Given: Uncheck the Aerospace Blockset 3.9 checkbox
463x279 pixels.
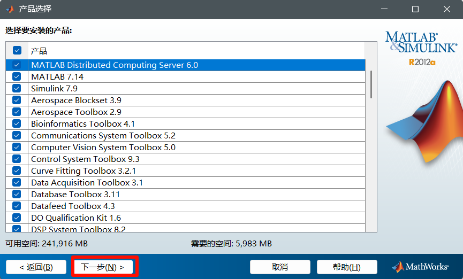Looking at the screenshot, I should pos(17,100).
